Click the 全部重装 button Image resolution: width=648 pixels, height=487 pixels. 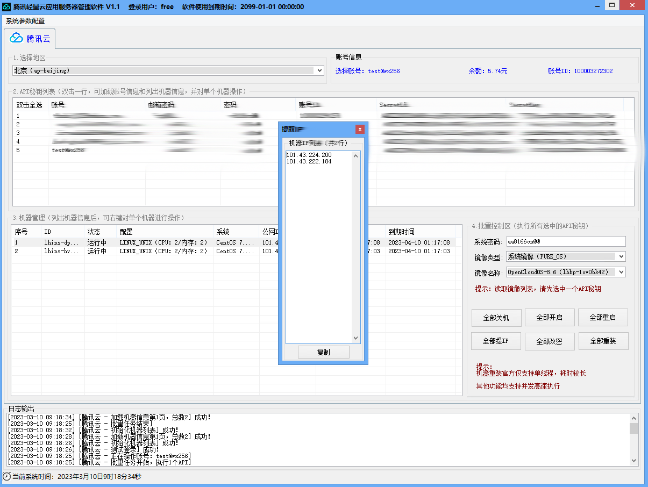click(x=603, y=341)
